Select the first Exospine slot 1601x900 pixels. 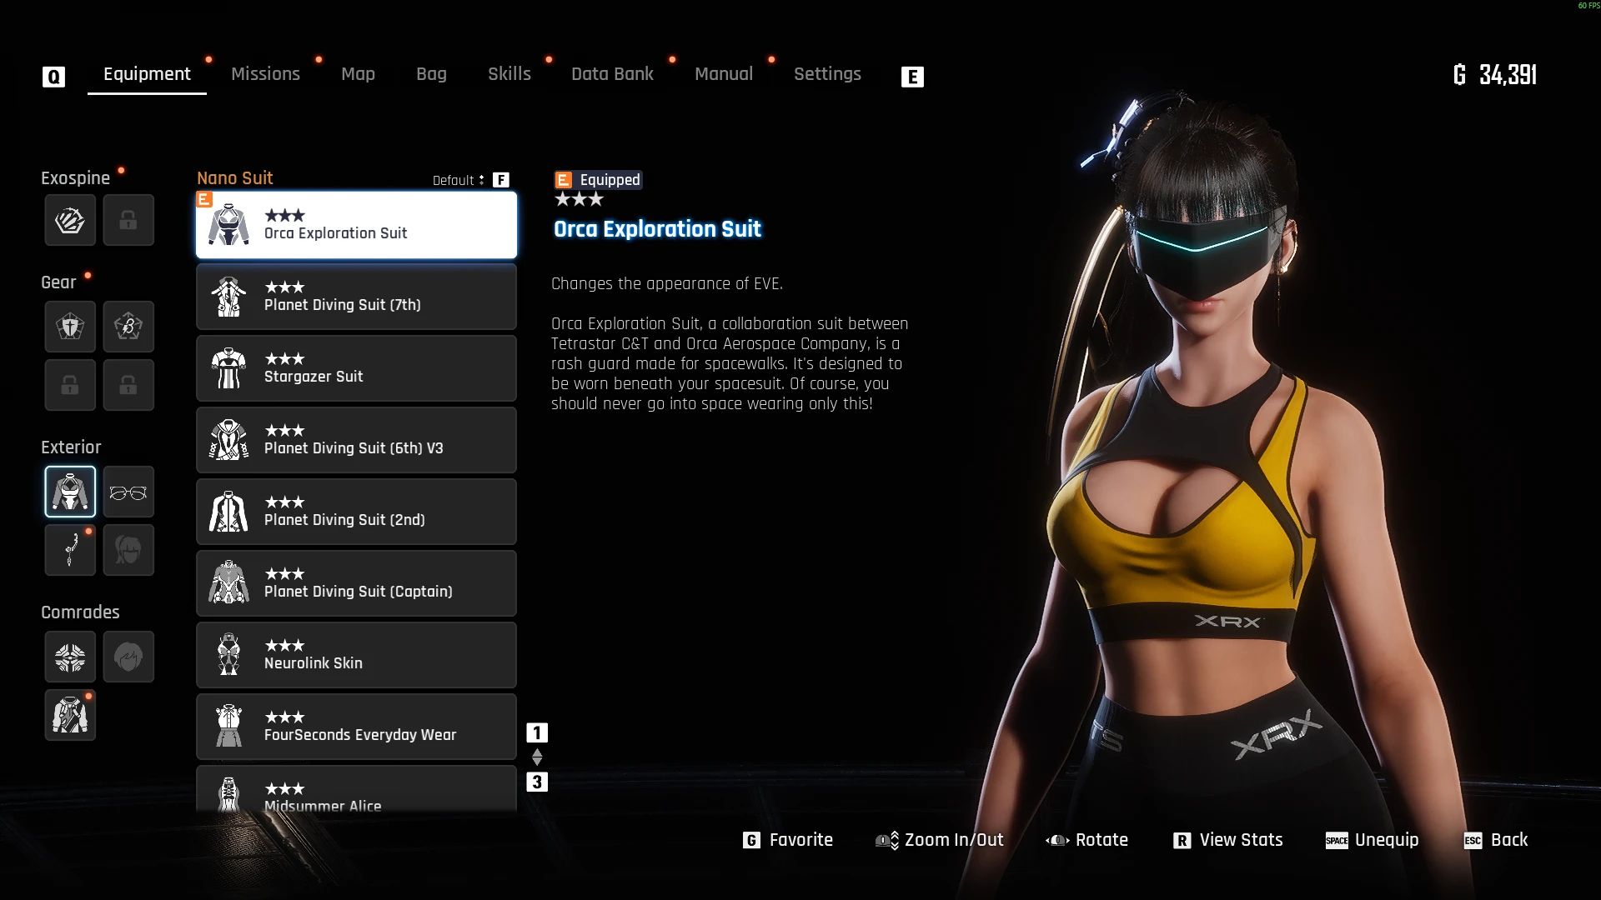click(x=70, y=220)
